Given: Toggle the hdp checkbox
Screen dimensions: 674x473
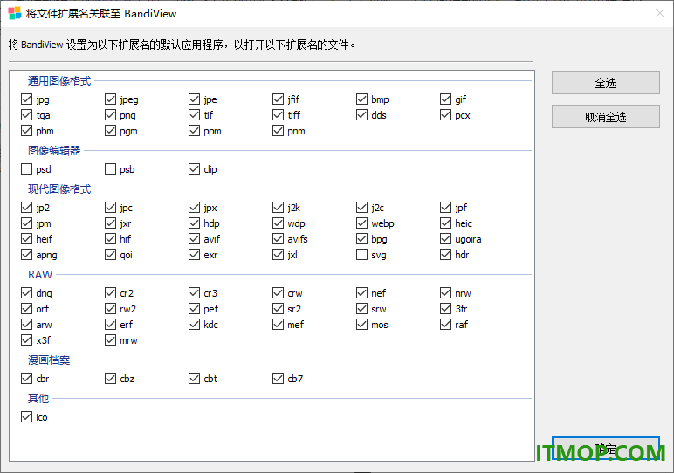Looking at the screenshot, I should coord(195,223).
